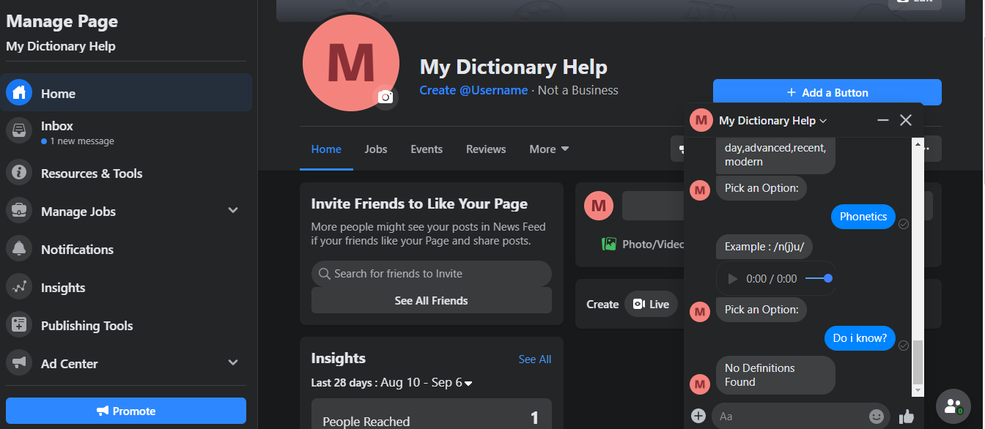The width and height of the screenshot is (985, 429).
Task: Open Insights graph icon
Action: [x=19, y=287]
